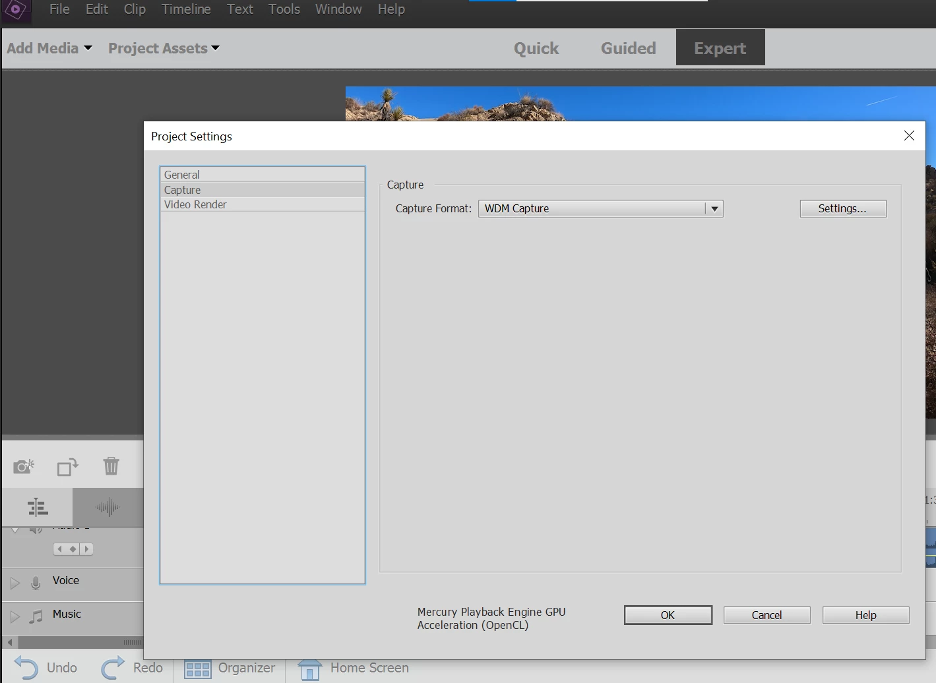
Task: Click the Mercury Playback Engine GPU text
Action: (x=491, y=618)
